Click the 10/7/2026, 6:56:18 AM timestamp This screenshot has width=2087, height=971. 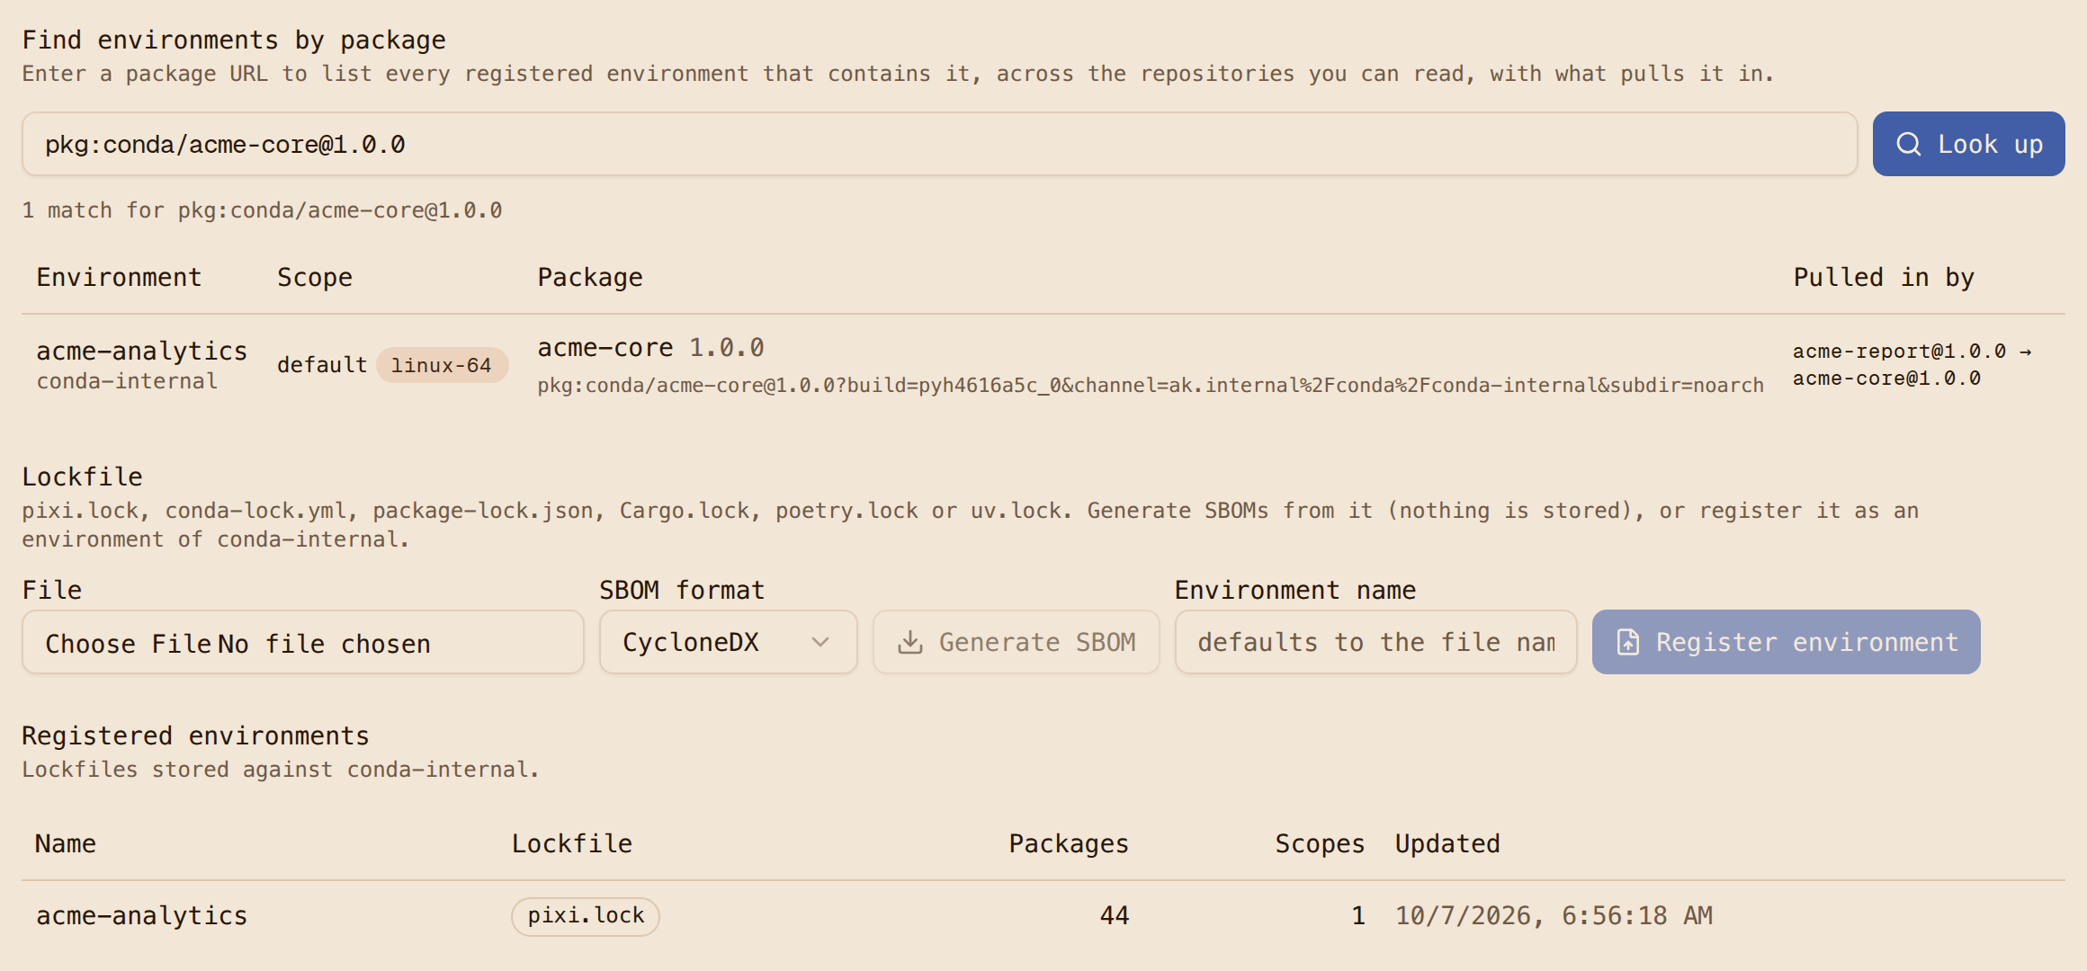click(1554, 916)
